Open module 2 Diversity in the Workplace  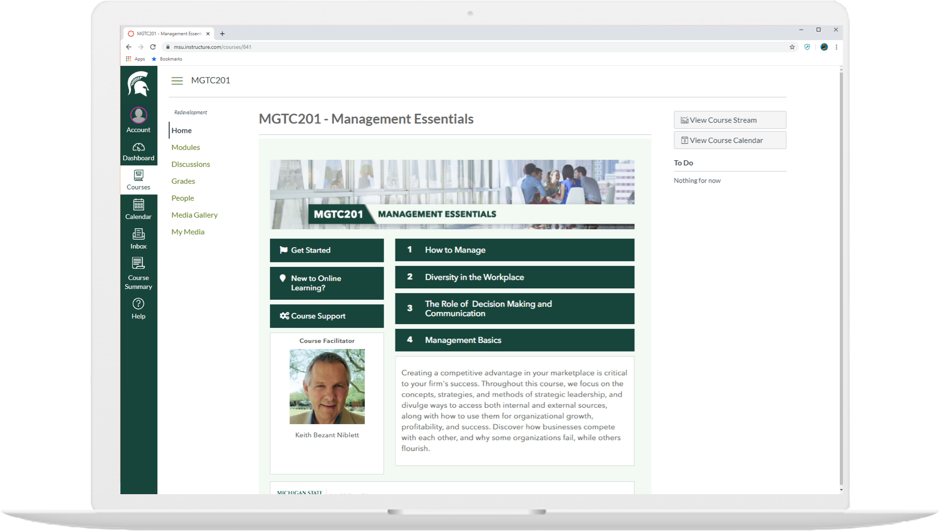click(x=514, y=277)
